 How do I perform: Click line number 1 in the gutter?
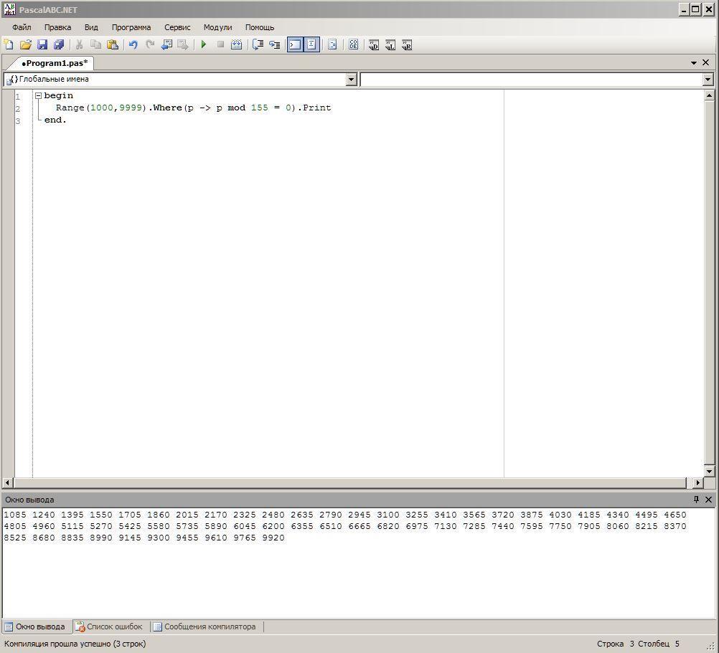(18, 97)
